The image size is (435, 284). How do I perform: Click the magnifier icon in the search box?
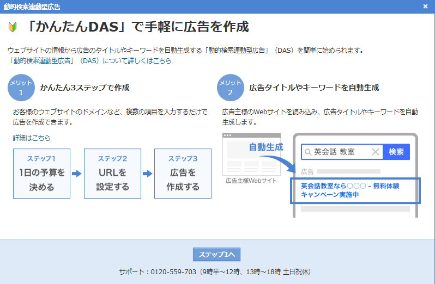coord(309,152)
